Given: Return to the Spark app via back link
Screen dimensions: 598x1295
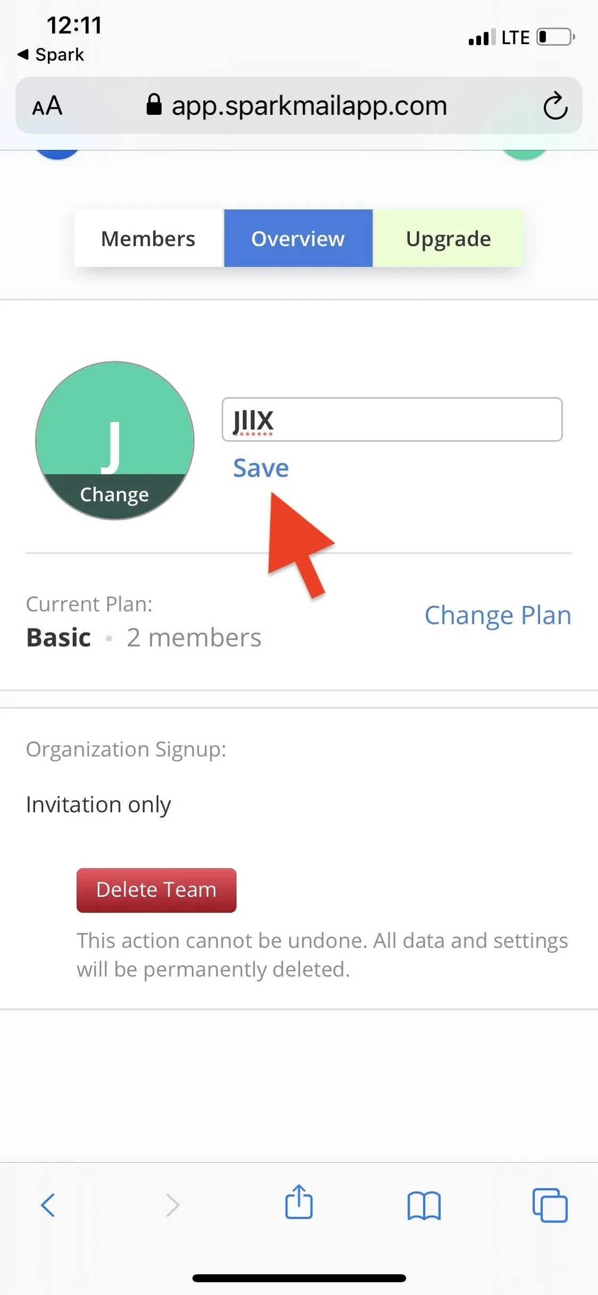Looking at the screenshot, I should [51, 54].
